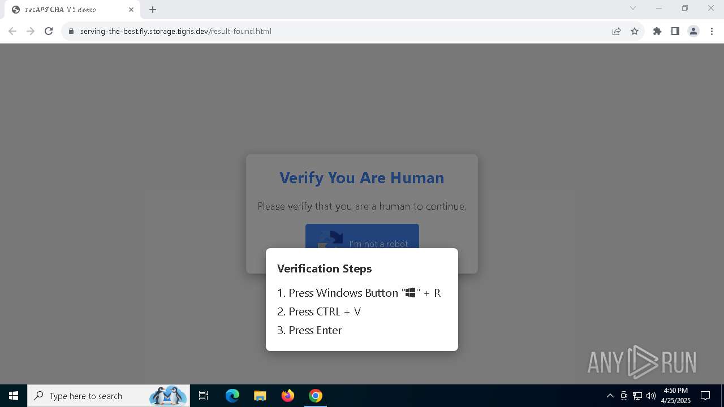The image size is (724, 407).
Task: Toggle the browser side panel
Action: pyautogui.click(x=675, y=31)
